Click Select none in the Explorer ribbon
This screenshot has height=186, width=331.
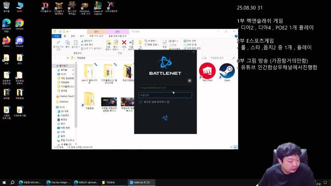pyautogui.click(x=190, y=45)
